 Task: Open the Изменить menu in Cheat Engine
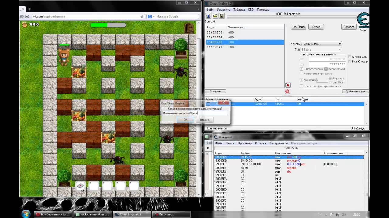pyautogui.click(x=223, y=10)
